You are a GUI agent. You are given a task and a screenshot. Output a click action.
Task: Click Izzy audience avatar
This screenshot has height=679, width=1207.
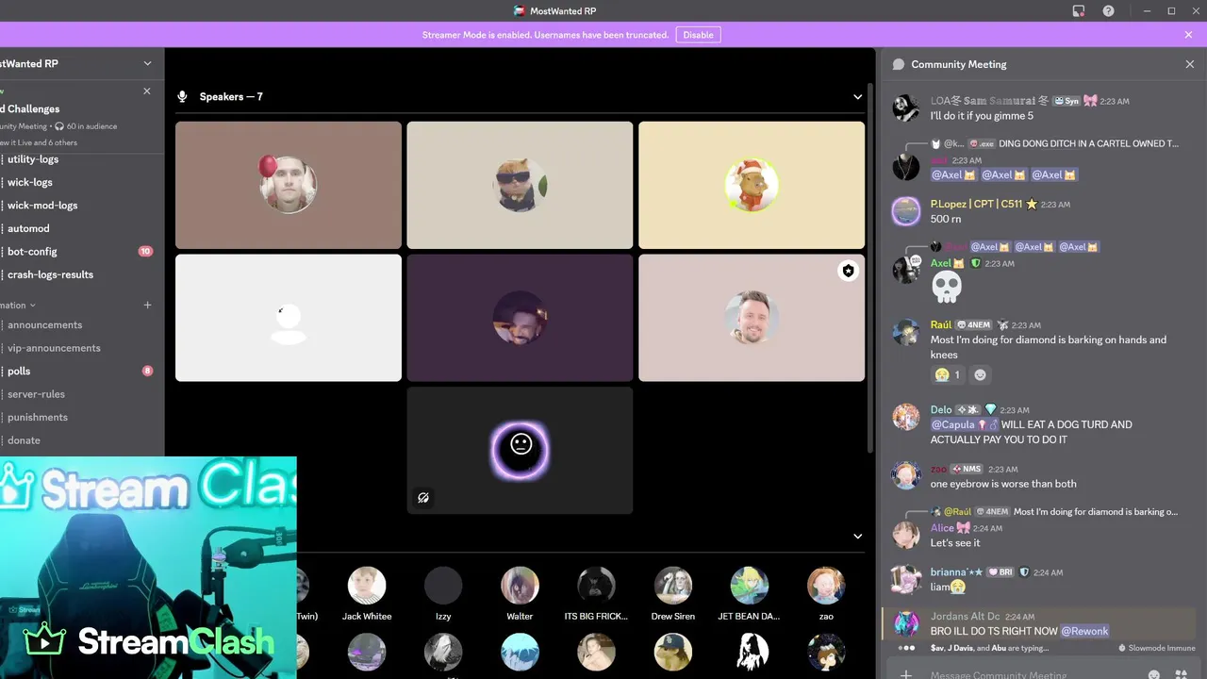tap(443, 586)
